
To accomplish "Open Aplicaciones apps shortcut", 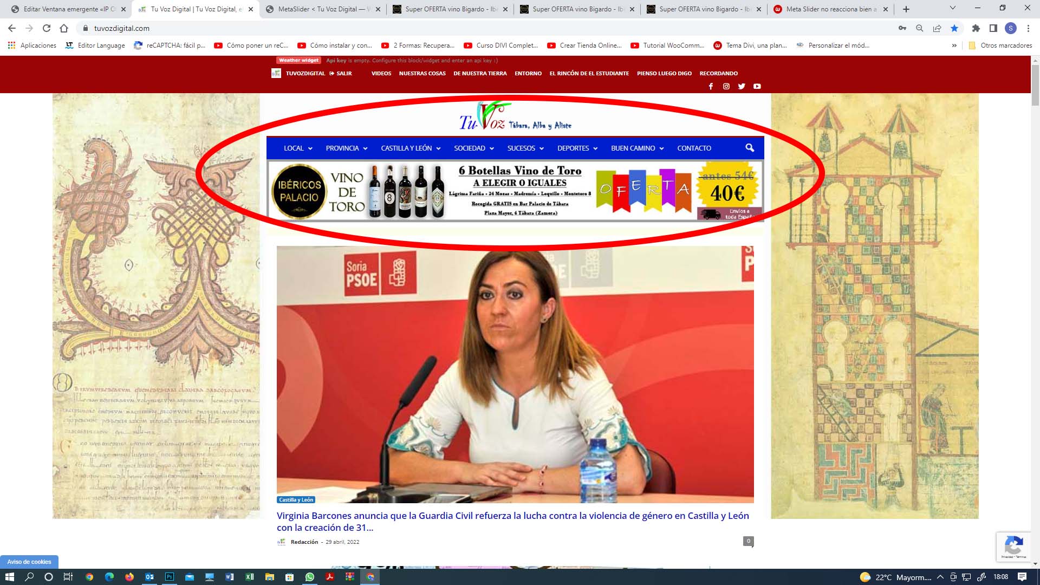I will pos(32,45).
